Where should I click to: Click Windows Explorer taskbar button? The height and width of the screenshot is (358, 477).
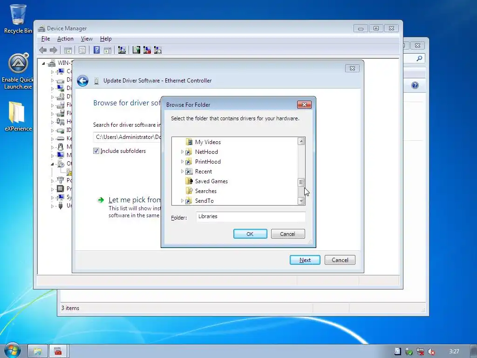38,351
